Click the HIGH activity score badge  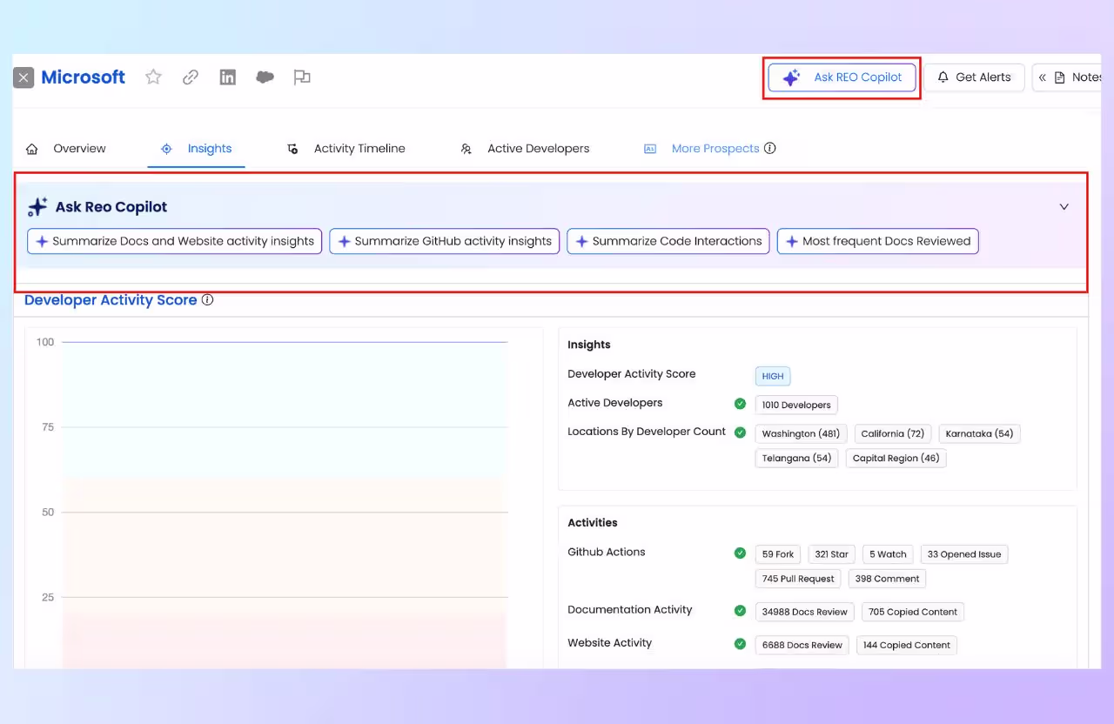(x=773, y=376)
